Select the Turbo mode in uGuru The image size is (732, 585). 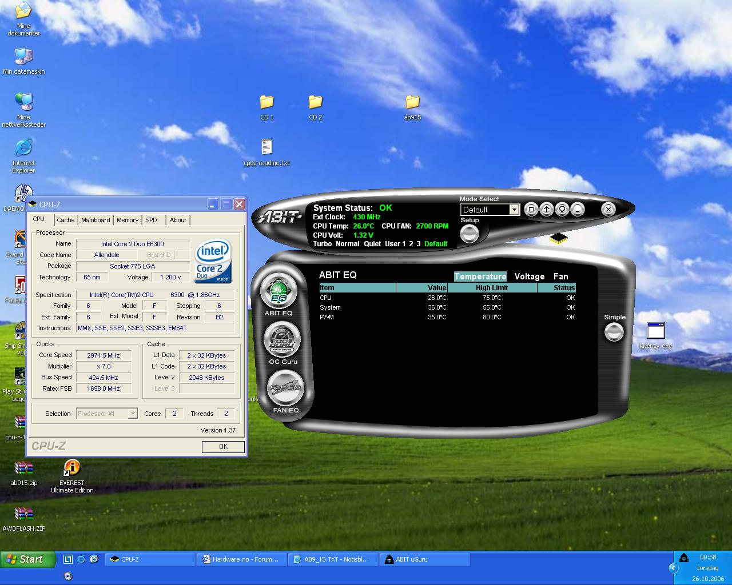pyautogui.click(x=323, y=244)
